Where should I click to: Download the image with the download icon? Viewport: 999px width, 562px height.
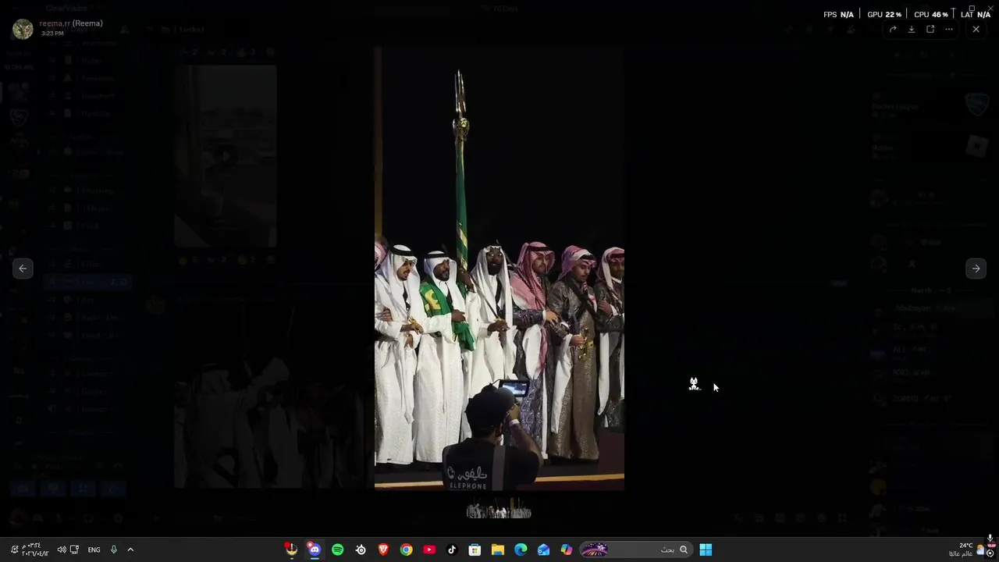(912, 29)
